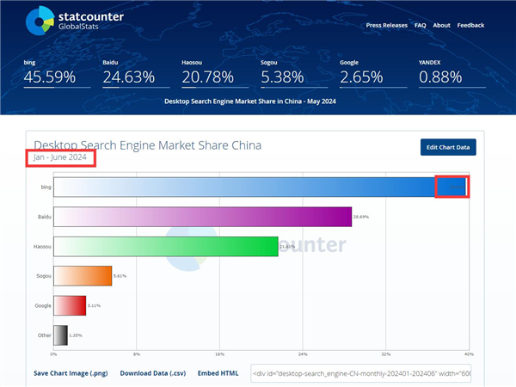This screenshot has height=387, width=516.
Task: Click the chart title Desktop Search Engine Market Share China
Action: pos(147,145)
